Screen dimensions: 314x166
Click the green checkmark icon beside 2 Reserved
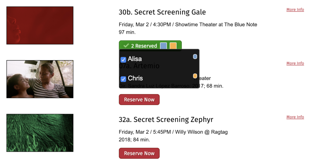[x=126, y=45]
